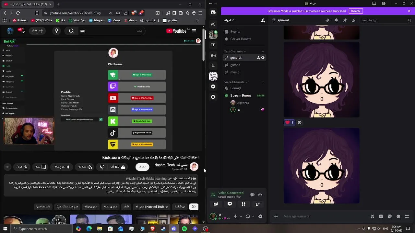This screenshot has height=233, width=415.
Task: Click the YouTube search magnifier button
Action: click(71, 31)
